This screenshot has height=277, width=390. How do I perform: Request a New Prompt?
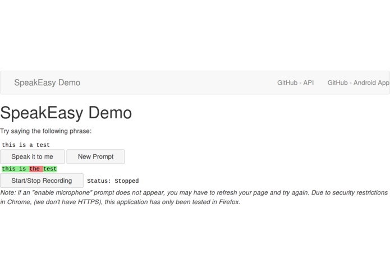pyautogui.click(x=95, y=156)
